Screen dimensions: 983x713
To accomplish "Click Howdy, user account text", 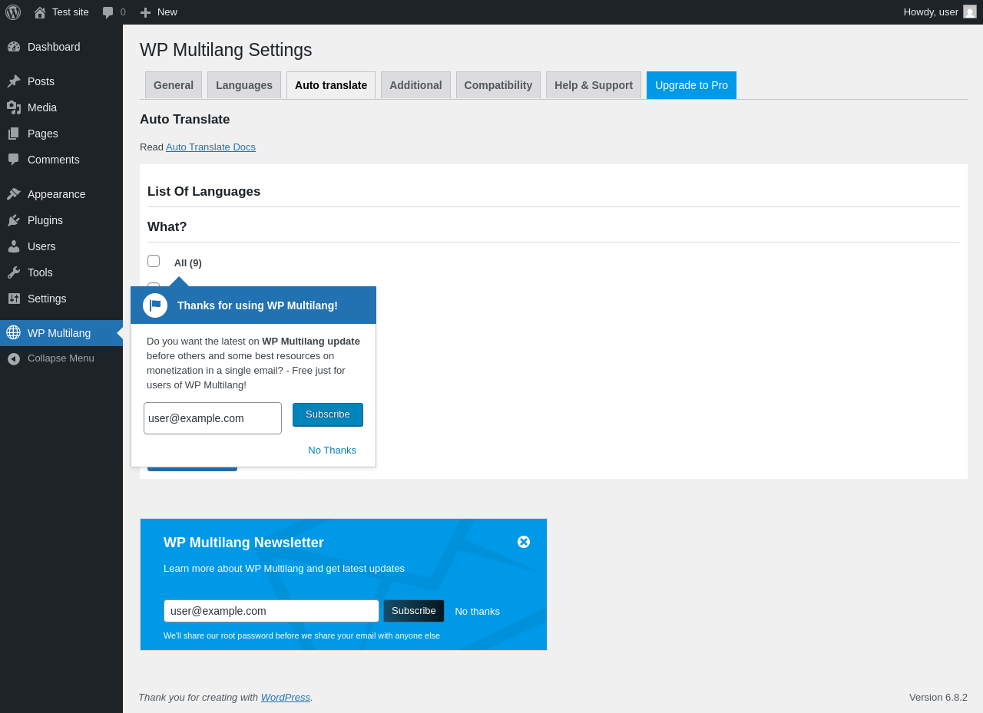I will coord(931,12).
